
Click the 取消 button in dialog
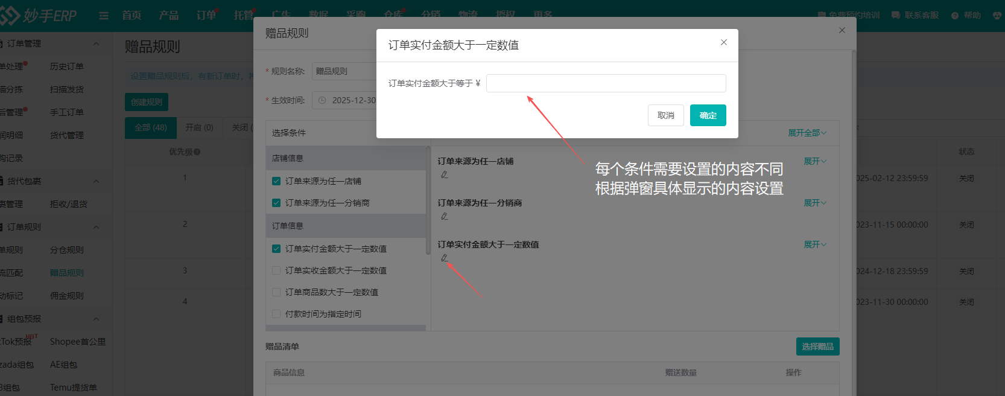(666, 115)
